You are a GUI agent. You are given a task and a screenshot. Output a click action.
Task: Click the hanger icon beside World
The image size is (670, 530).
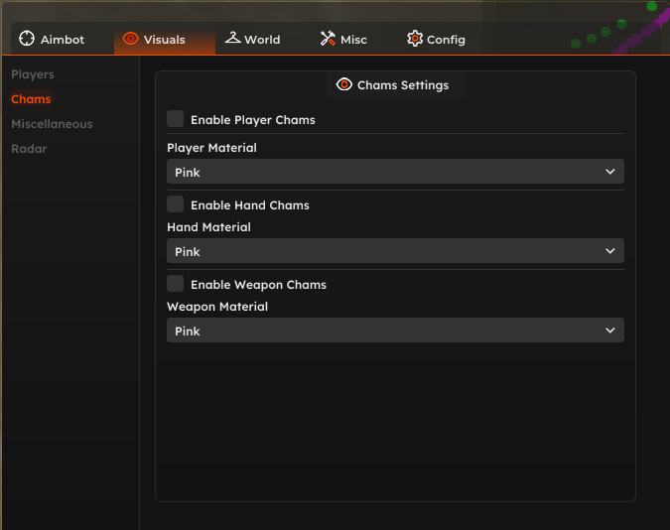[x=233, y=38]
